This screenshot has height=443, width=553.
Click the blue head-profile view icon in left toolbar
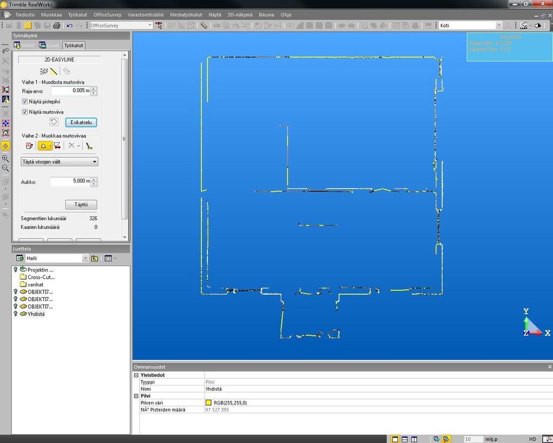point(5,99)
